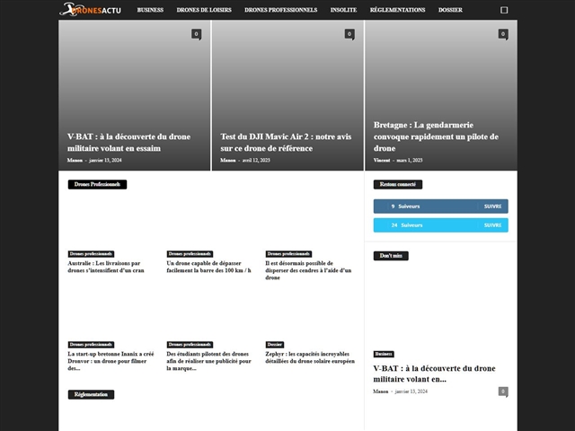The width and height of the screenshot is (575, 431).
Task: Open comments bubble on Bretagne gendarmerie article
Action: (x=503, y=34)
